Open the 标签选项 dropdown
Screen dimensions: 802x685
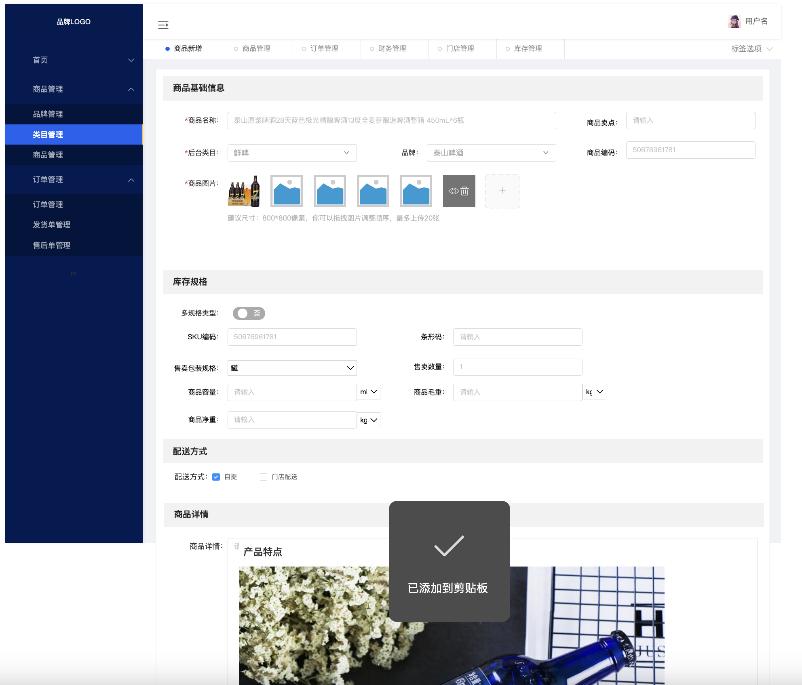pyautogui.click(x=752, y=49)
